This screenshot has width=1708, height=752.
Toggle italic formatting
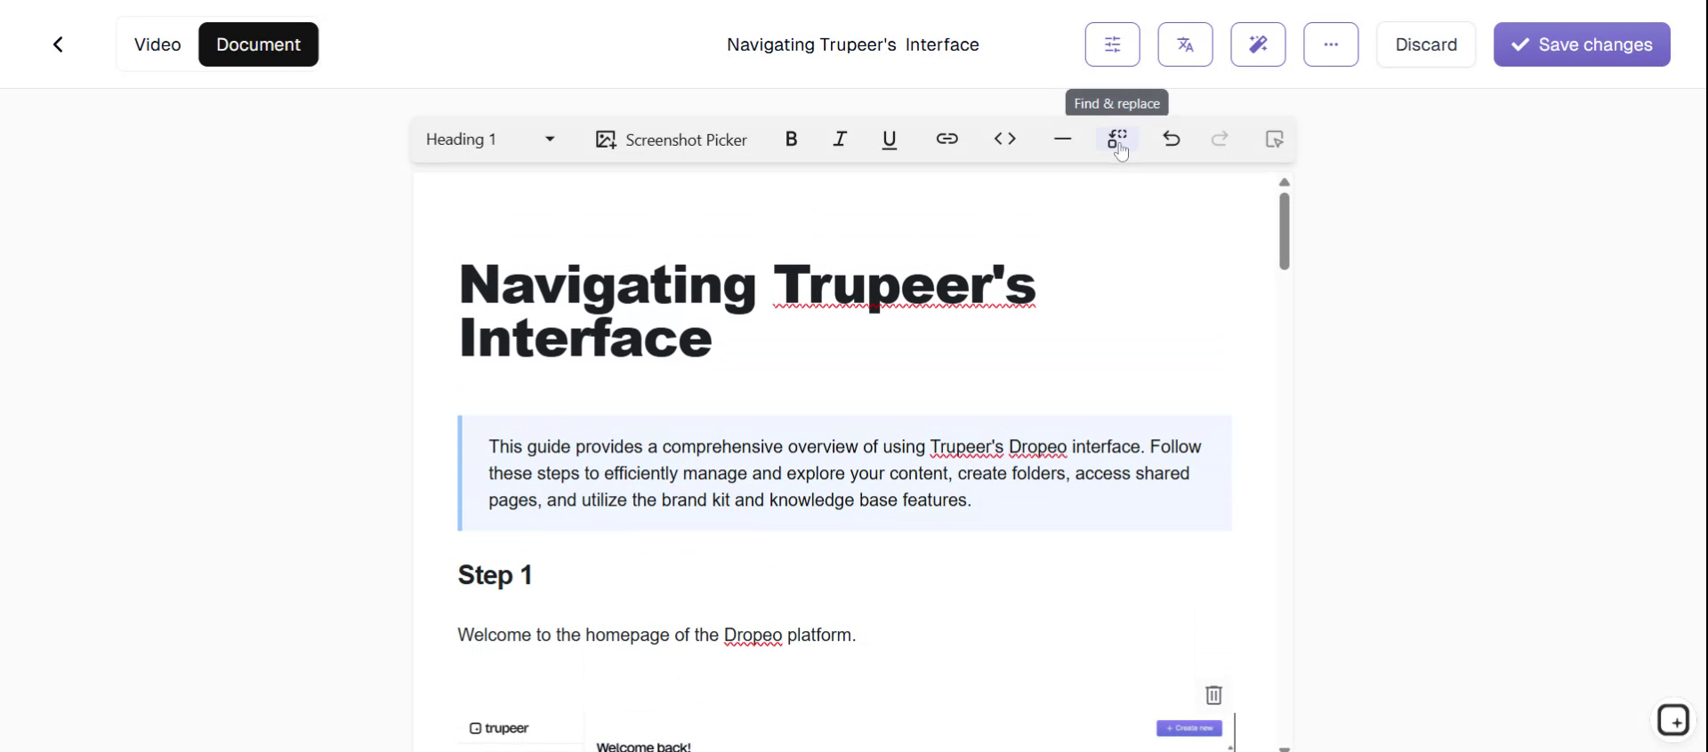(839, 140)
